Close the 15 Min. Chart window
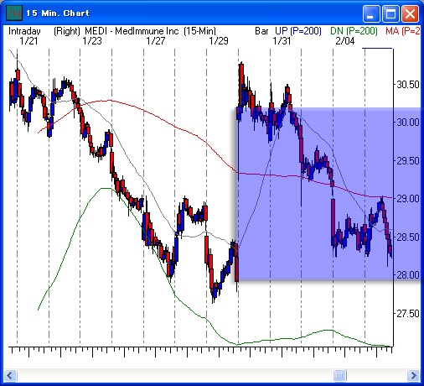The width and height of the screenshot is (424, 386). click(410, 13)
